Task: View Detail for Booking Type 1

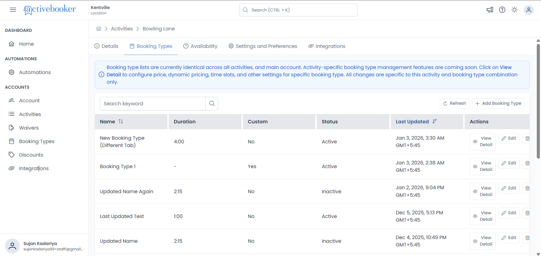Action: pos(483,166)
